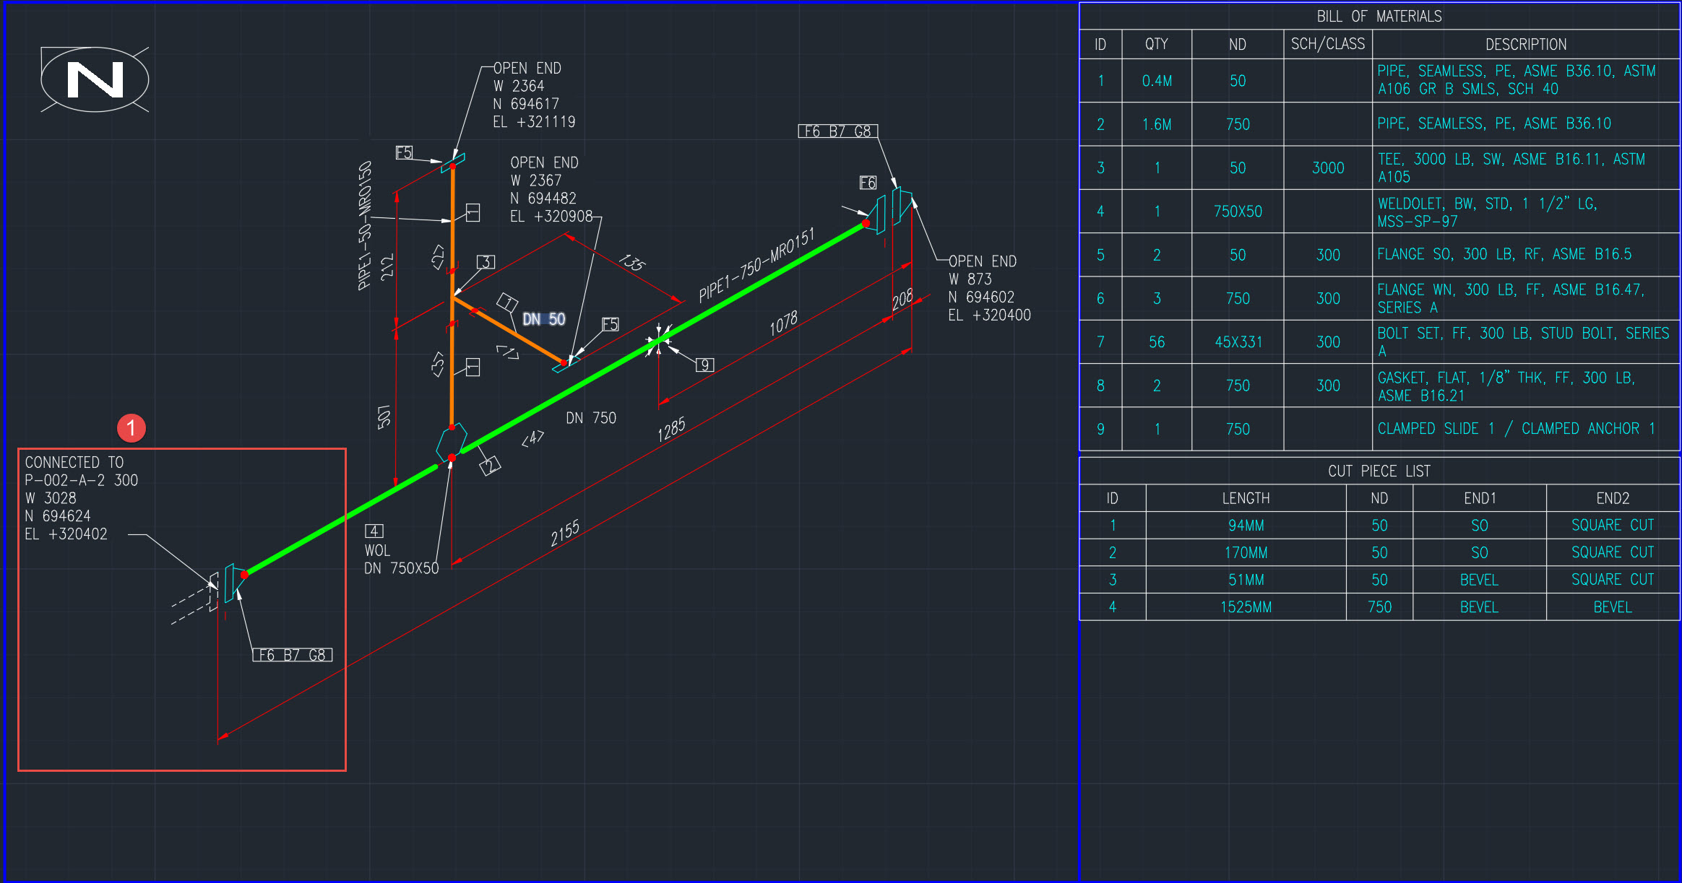
Task: Select the CUT PIECE LIST header
Action: click(1379, 471)
